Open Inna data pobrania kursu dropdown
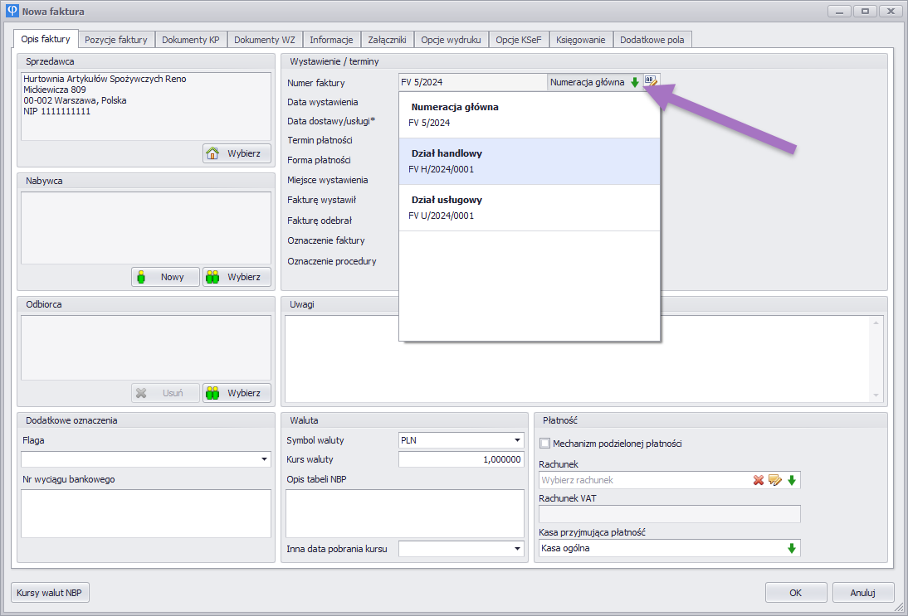This screenshot has width=908, height=616. (x=518, y=549)
